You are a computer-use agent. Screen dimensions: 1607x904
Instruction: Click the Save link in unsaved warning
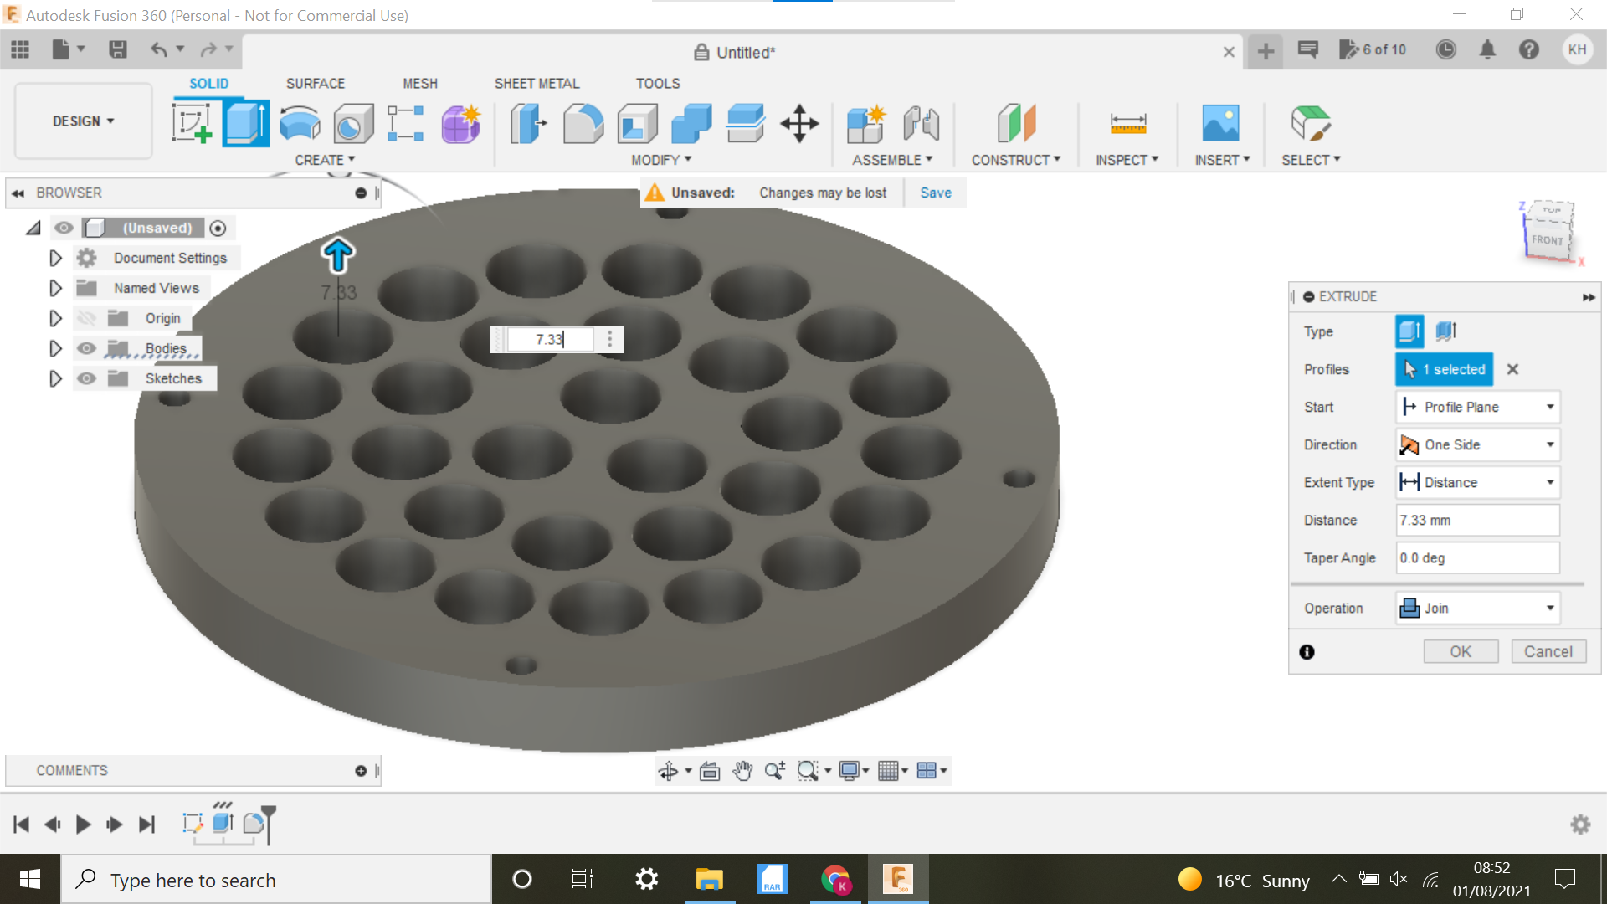click(x=936, y=193)
